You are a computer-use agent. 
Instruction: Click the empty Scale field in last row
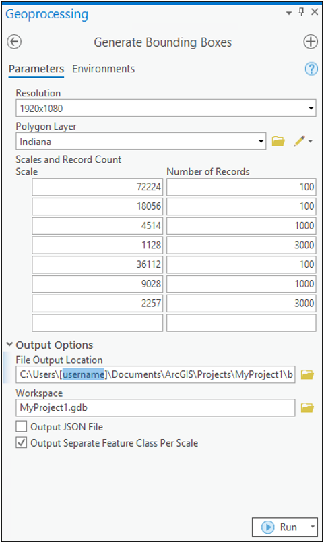(98, 322)
